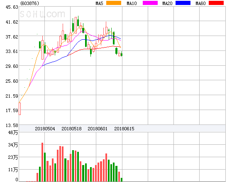249x182 pixels.
Task: Click the 17.59 price axis label
Action: (12, 110)
